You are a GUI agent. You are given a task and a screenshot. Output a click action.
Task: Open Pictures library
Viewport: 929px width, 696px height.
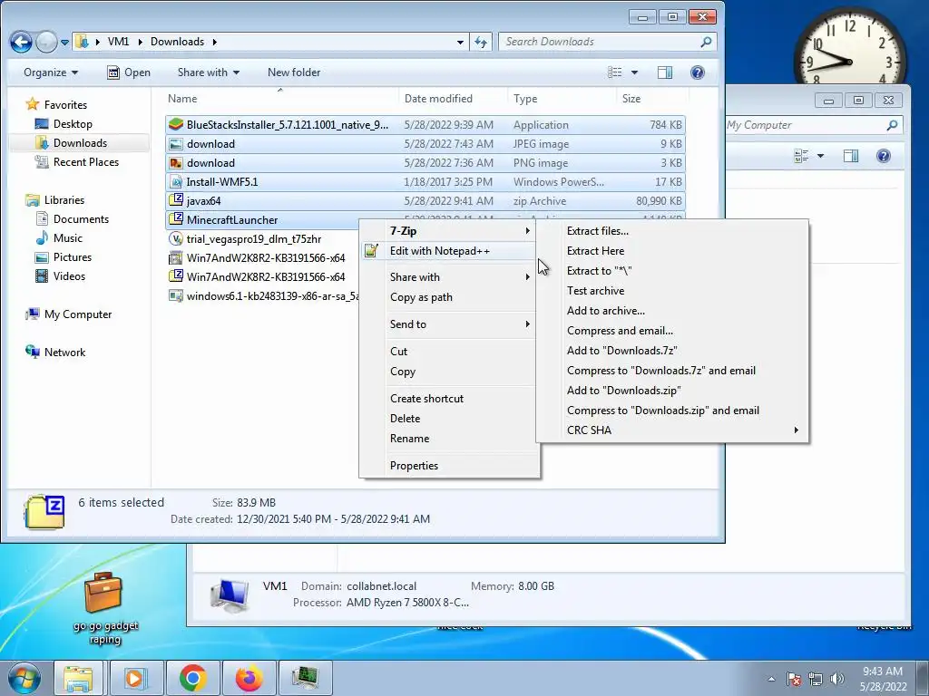[73, 256]
